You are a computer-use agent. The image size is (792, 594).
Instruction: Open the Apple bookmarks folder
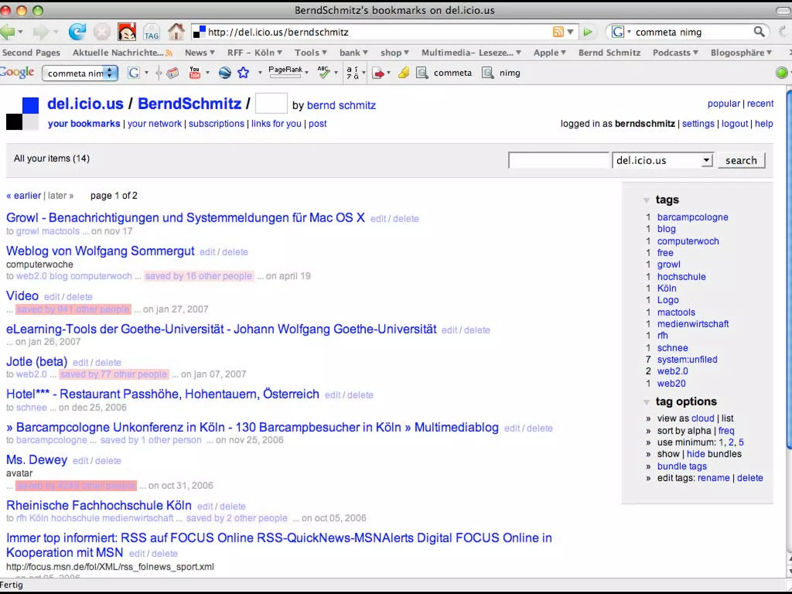coord(549,53)
